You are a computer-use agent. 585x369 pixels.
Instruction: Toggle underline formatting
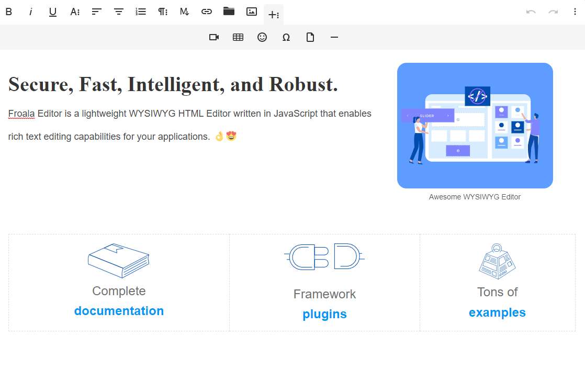click(53, 12)
